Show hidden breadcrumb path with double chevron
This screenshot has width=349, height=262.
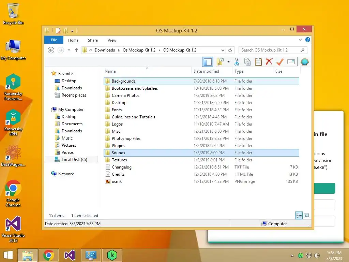coord(91,50)
